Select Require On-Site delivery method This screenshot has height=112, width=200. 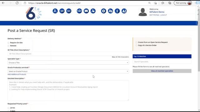pos(8,43)
